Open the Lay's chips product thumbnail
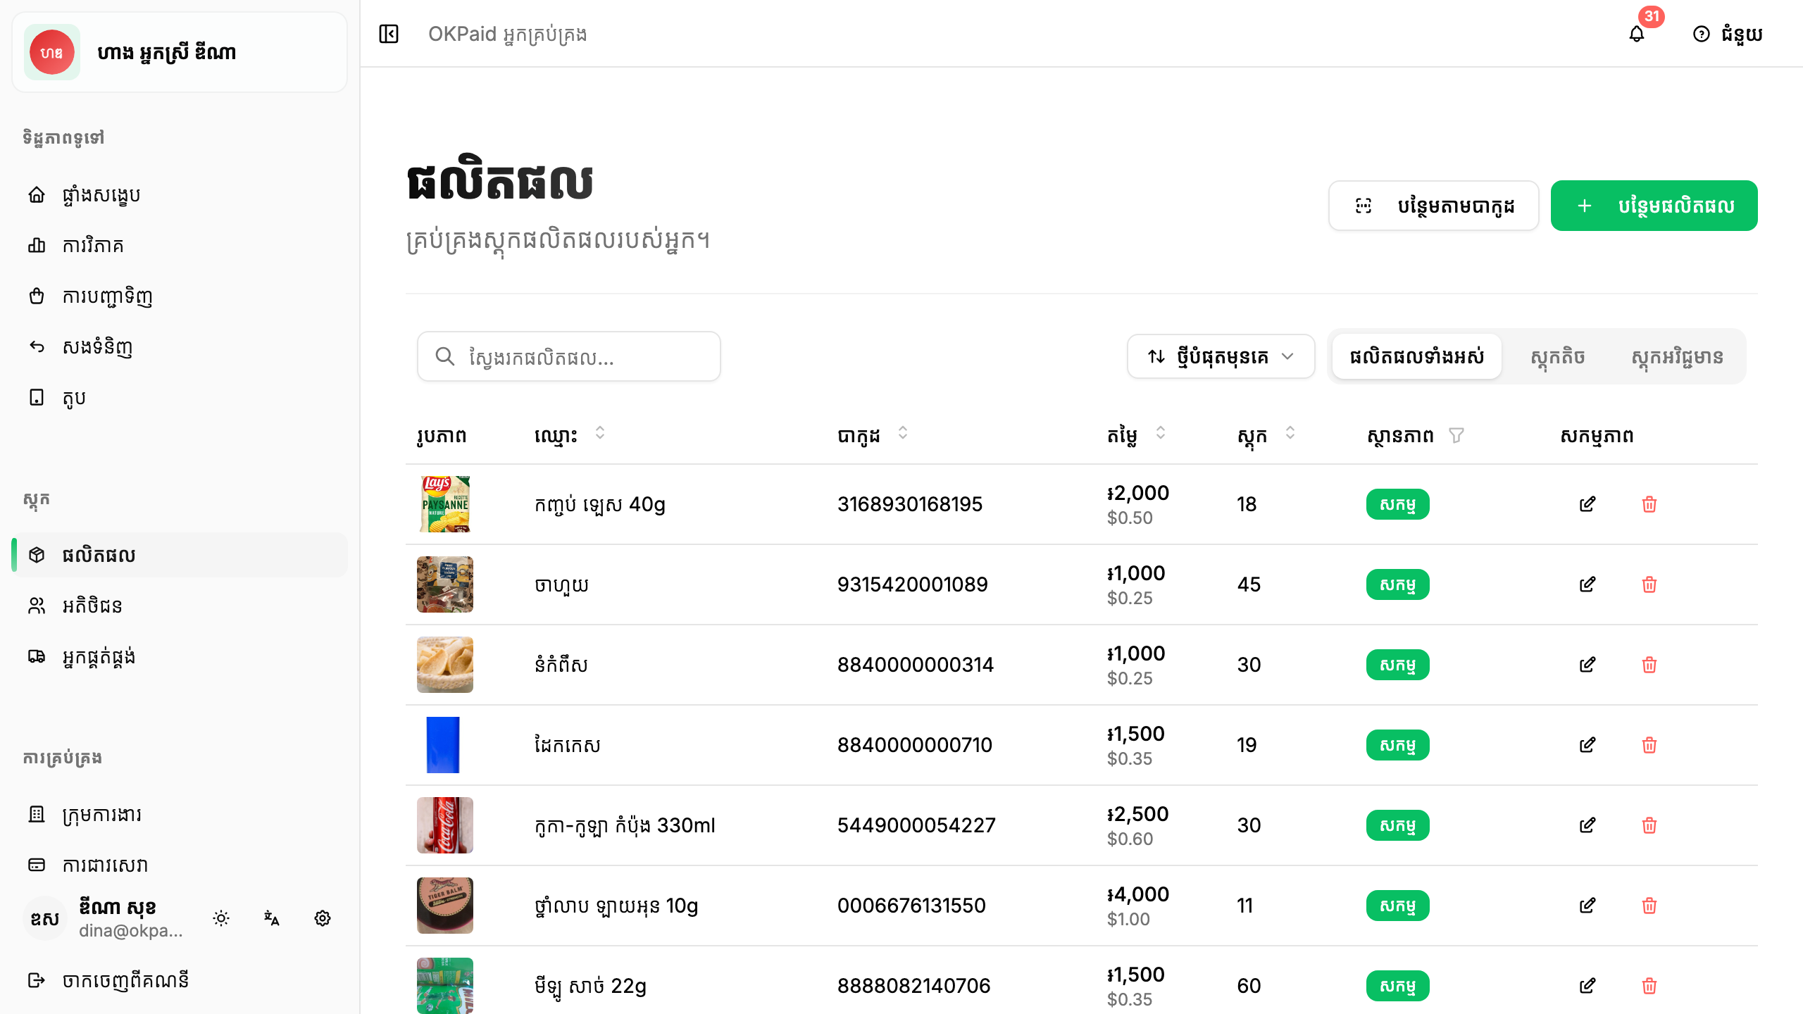Viewport: 1803px width, 1014px height. pyautogui.click(x=445, y=504)
